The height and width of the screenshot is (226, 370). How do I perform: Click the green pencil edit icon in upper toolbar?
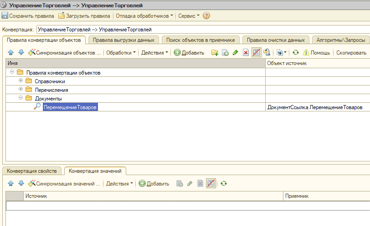click(x=235, y=52)
